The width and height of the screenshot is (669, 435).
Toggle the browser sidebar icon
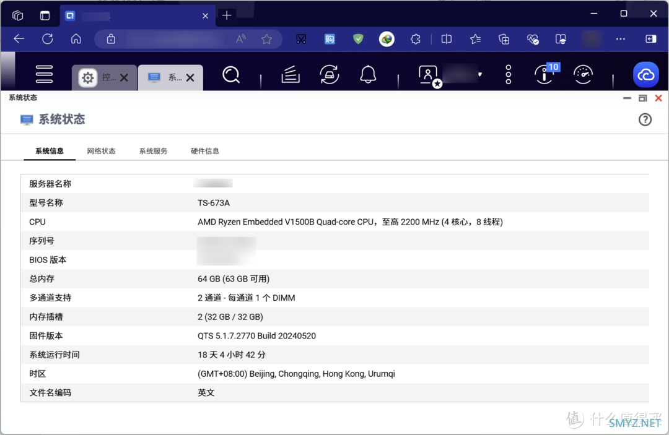coord(650,39)
